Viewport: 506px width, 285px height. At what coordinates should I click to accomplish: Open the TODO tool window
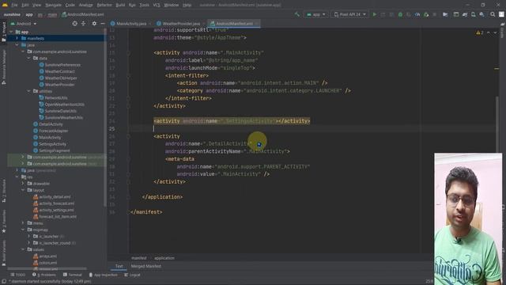[x=18, y=275]
